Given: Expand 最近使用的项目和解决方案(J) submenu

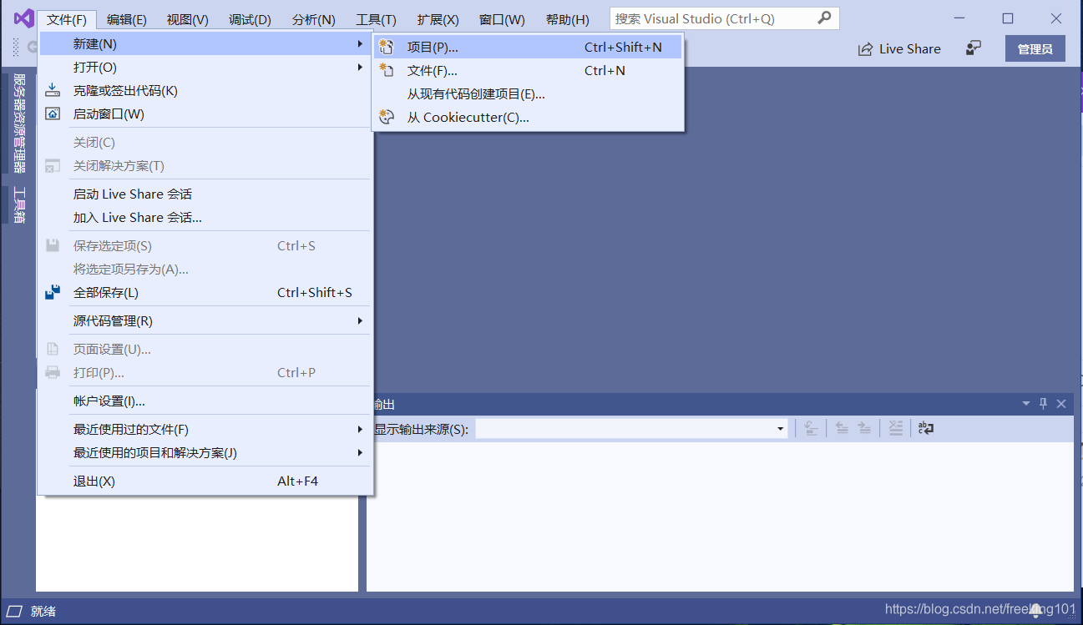Looking at the screenshot, I should click(360, 452).
